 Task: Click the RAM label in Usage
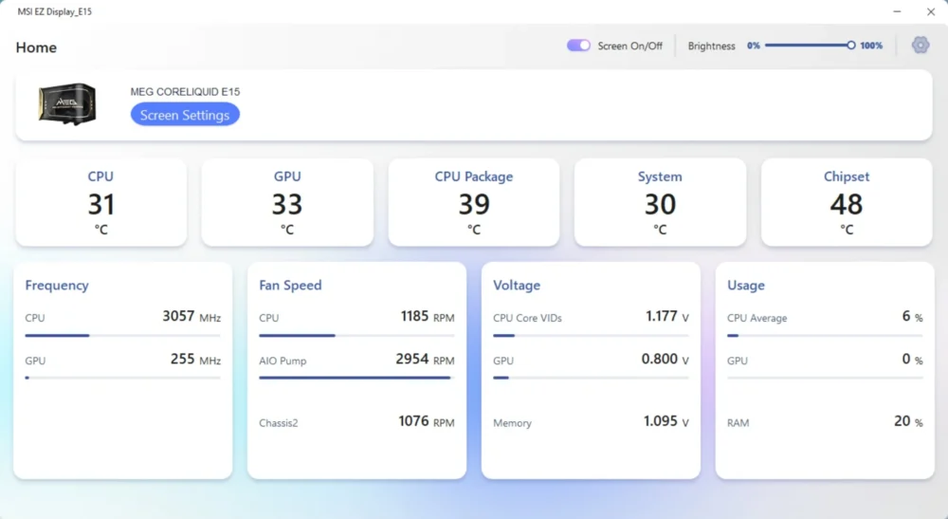click(x=738, y=423)
